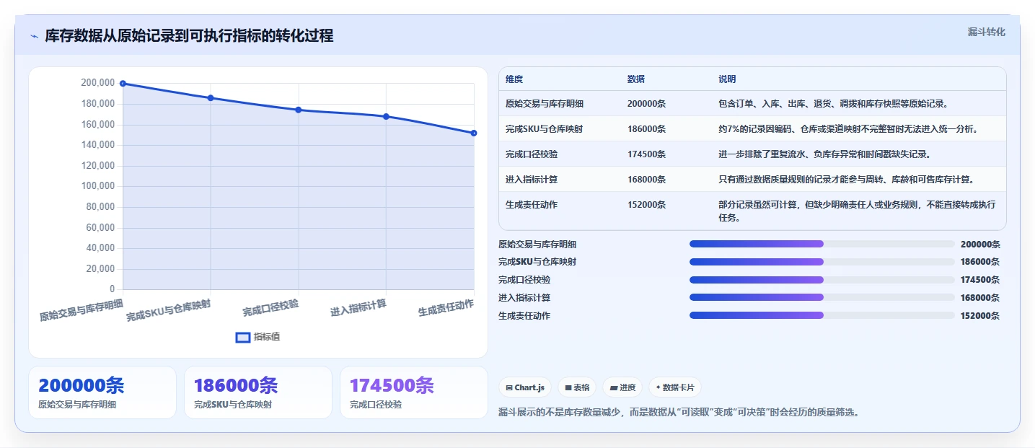Click table cell 生成责任动作
Screen dimensions: 1035x448
click(x=532, y=204)
